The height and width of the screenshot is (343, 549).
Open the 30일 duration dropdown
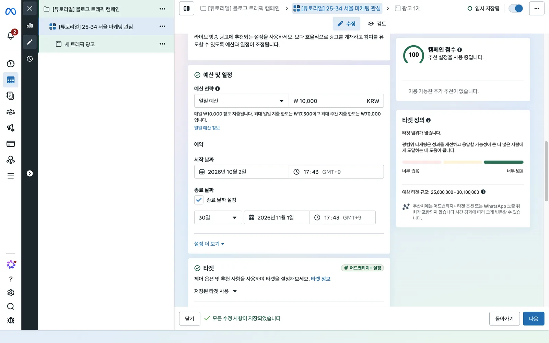click(218, 217)
